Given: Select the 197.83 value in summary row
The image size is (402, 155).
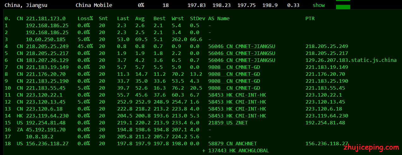Looking at the screenshot, I should (x=197, y=5).
